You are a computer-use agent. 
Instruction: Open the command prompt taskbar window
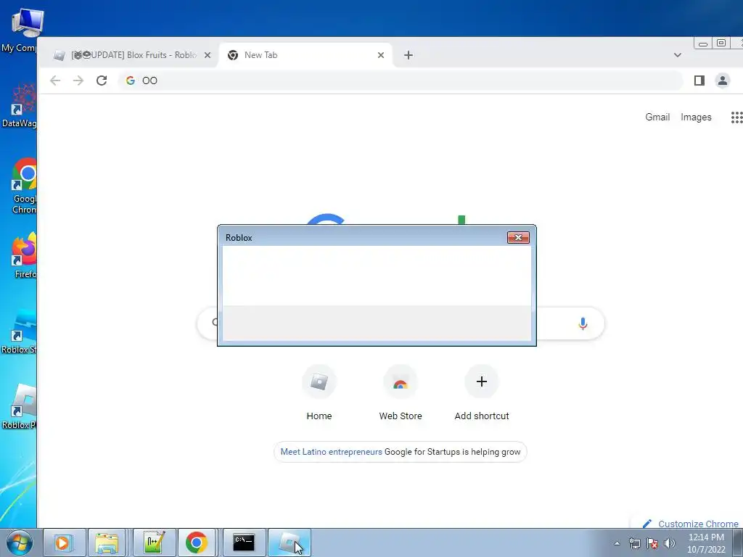[x=244, y=542]
